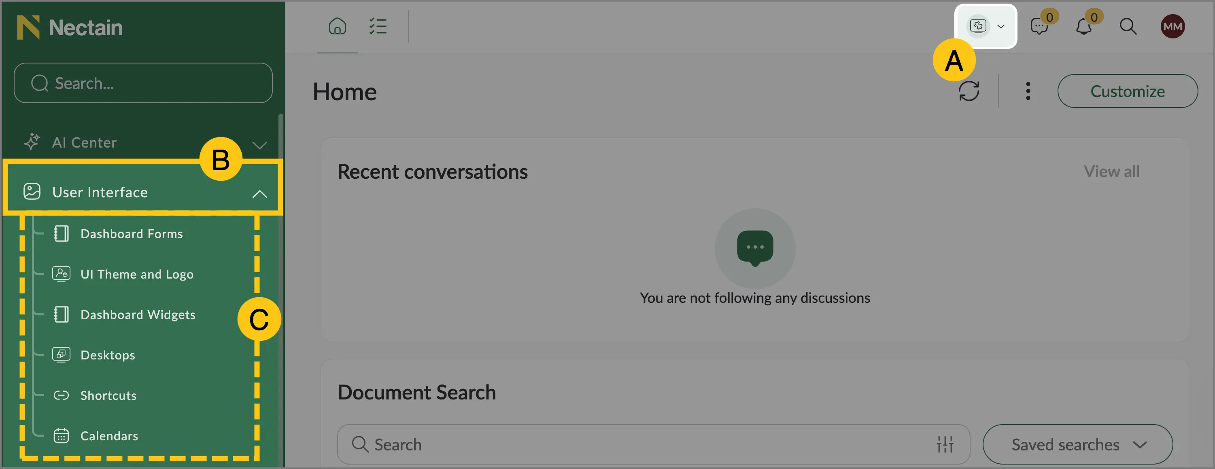Image resolution: width=1215 pixels, height=469 pixels.
Task: Open the MM user avatar menu
Action: (1173, 26)
